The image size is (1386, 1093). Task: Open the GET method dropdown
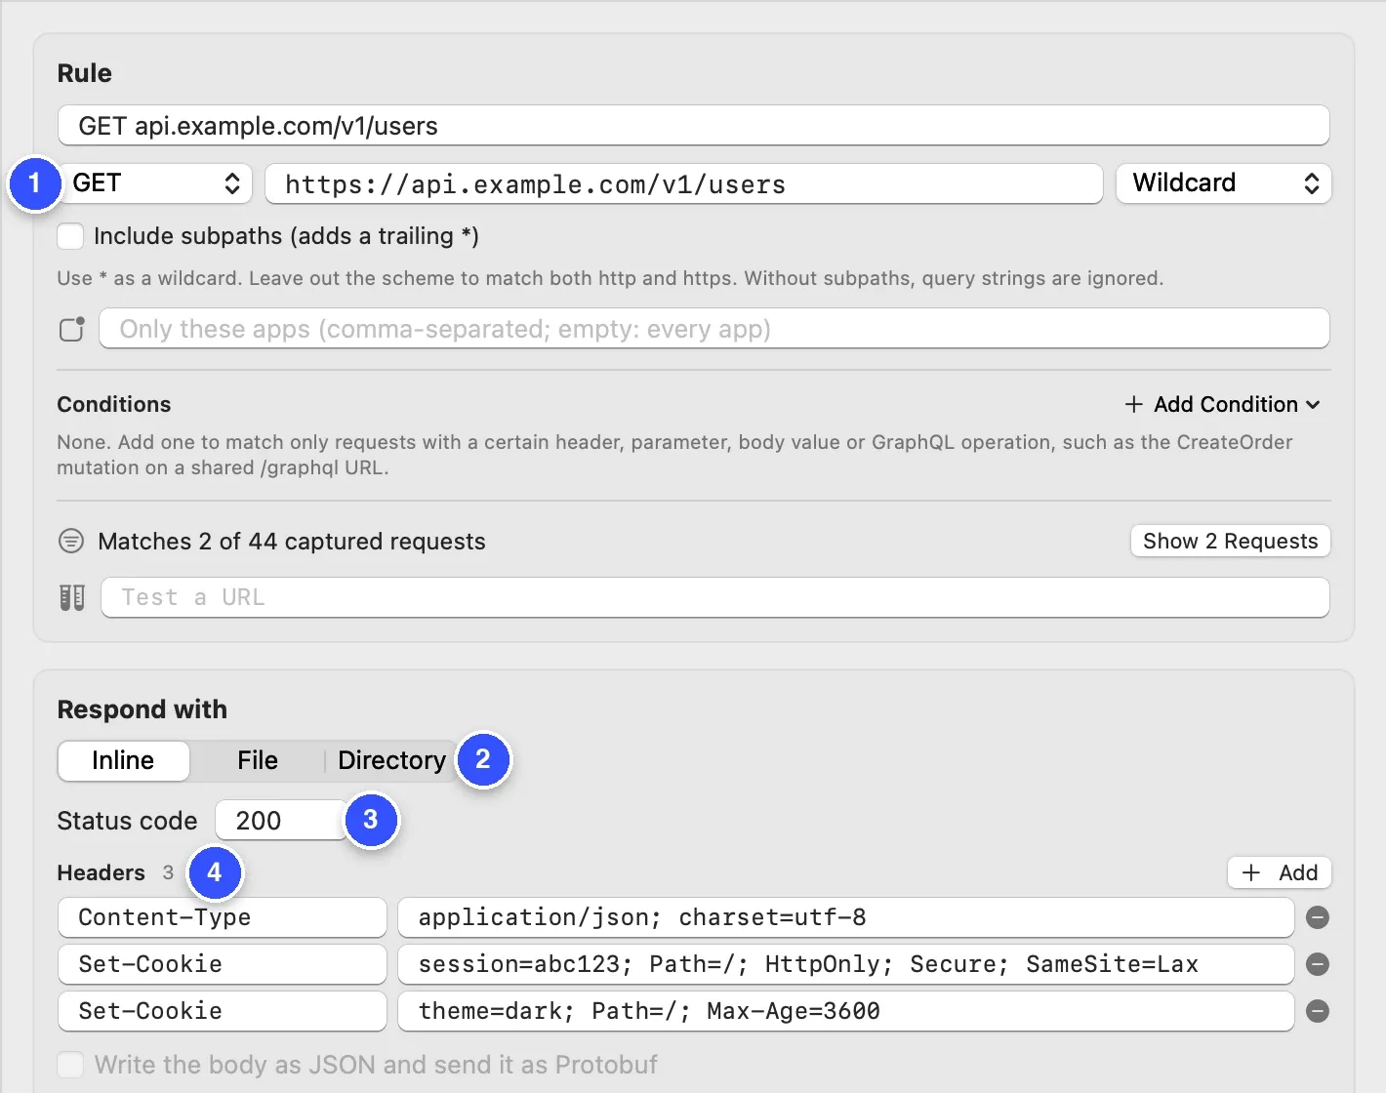pyautogui.click(x=156, y=183)
